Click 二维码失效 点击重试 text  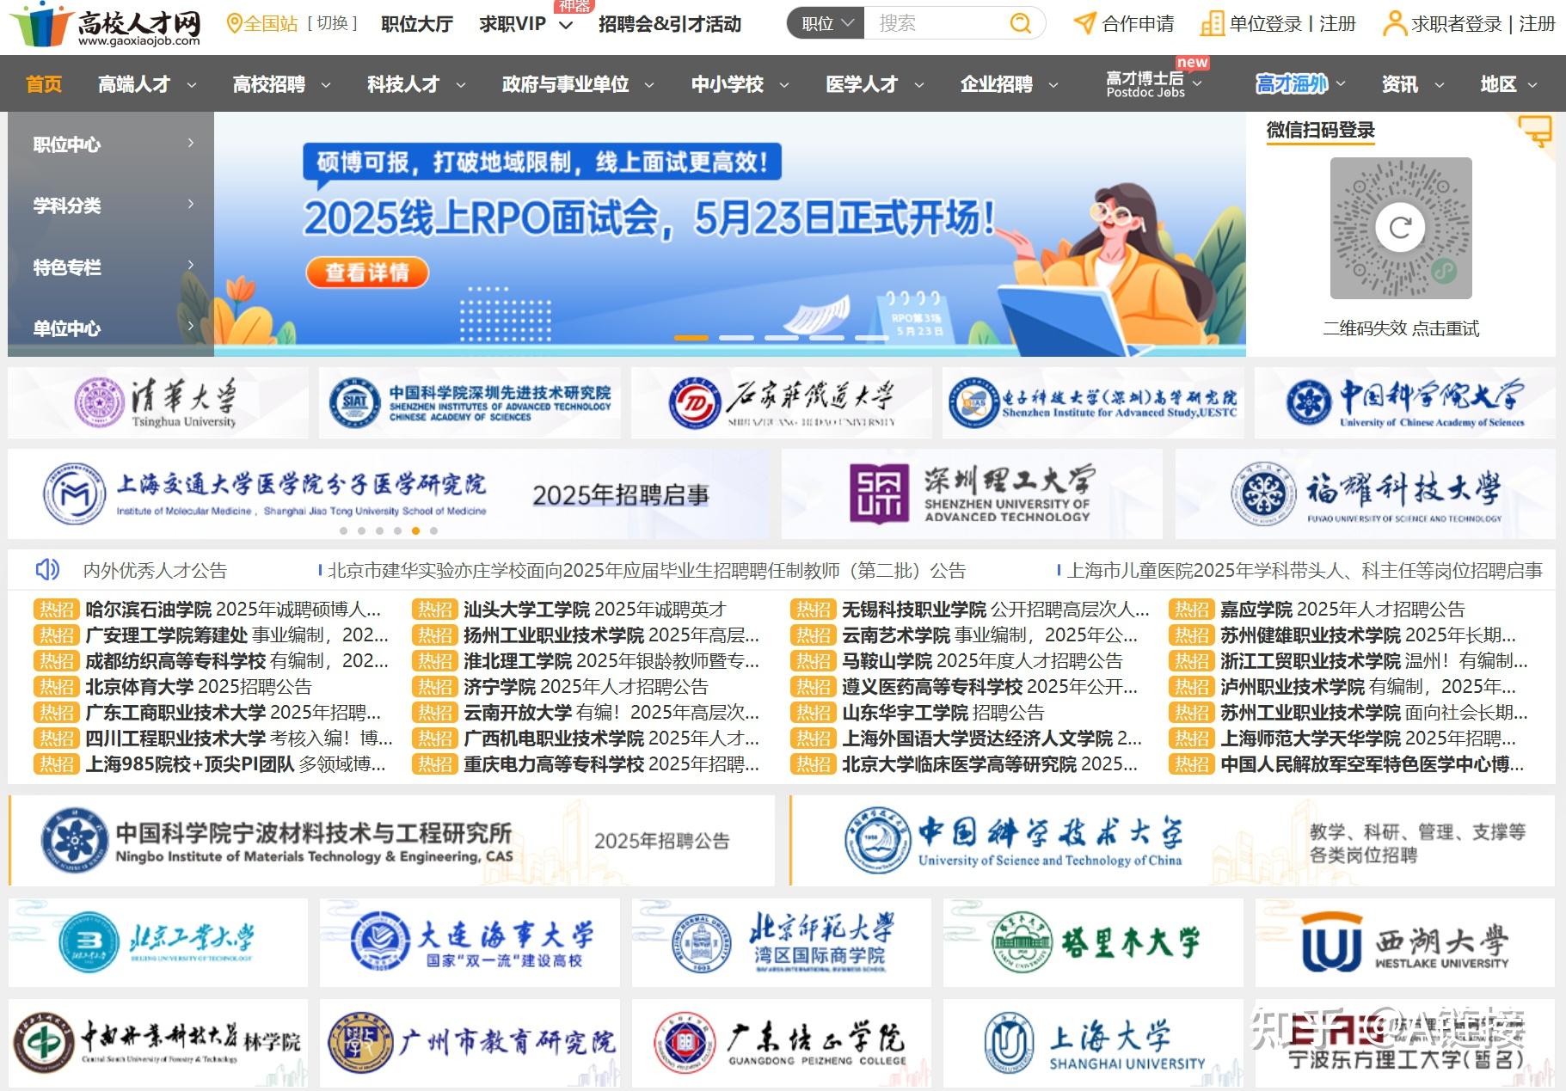pyautogui.click(x=1401, y=328)
